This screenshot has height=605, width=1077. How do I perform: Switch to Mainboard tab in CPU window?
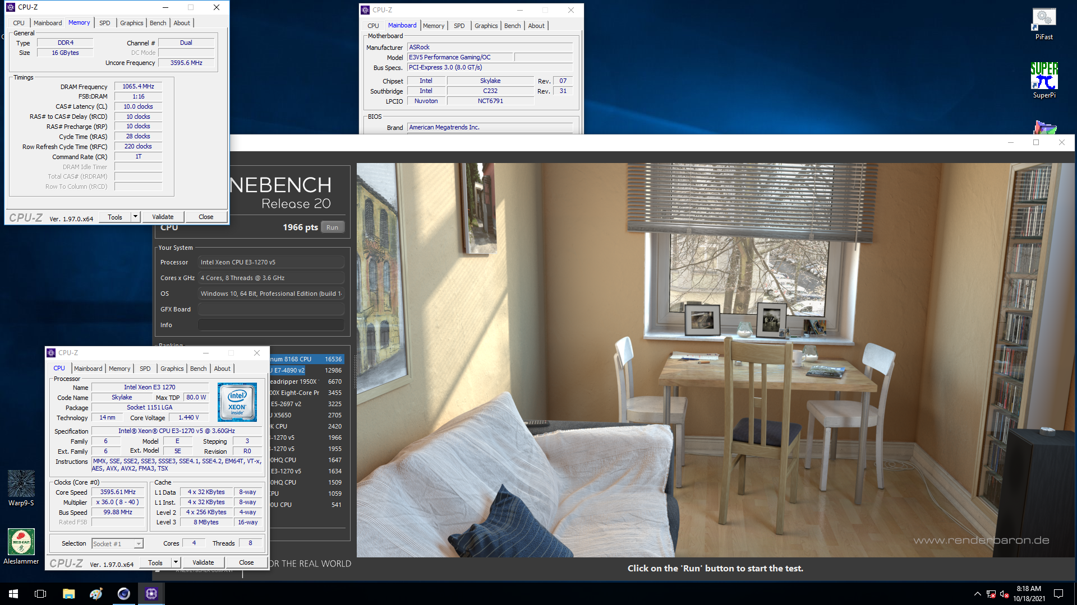88,369
